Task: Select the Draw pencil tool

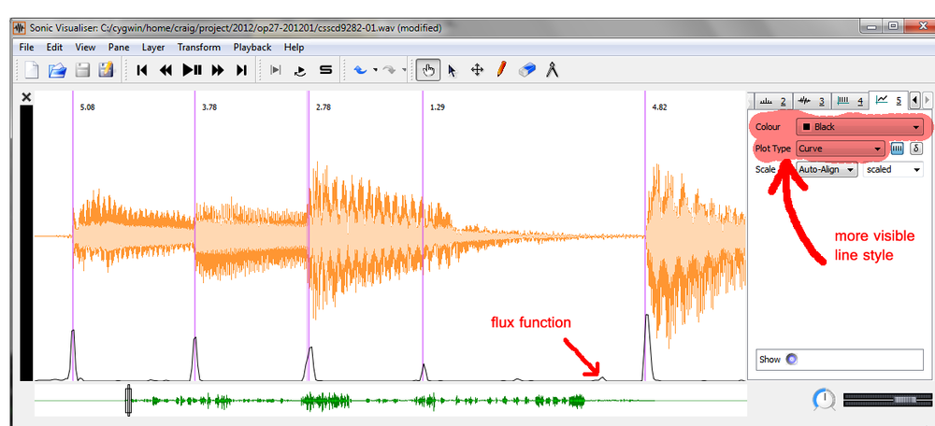Action: [x=501, y=70]
